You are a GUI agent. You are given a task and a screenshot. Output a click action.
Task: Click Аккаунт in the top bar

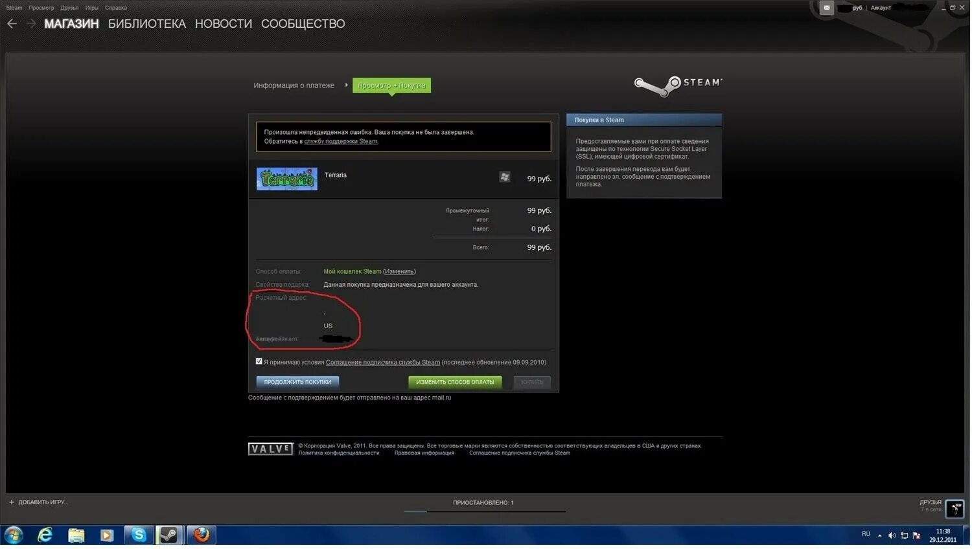881,8
